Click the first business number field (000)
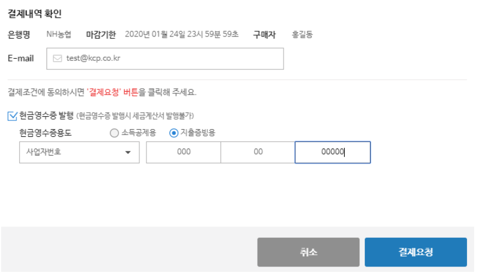This screenshot has height=276, width=480. (184, 152)
